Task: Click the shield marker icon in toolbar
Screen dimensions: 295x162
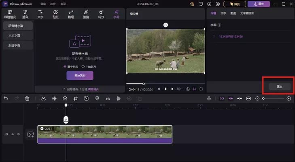Action: pyautogui.click(x=97, y=98)
